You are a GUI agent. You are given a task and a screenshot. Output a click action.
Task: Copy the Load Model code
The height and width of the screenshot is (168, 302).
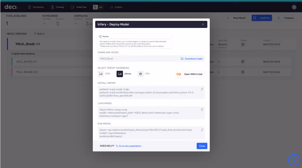[202, 109]
